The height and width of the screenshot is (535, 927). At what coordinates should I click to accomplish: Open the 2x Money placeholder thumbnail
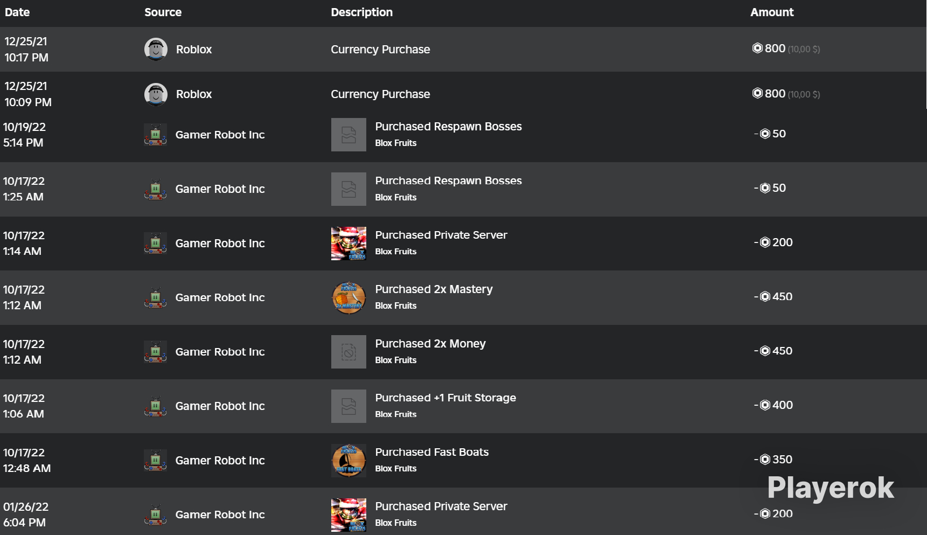[x=349, y=352]
